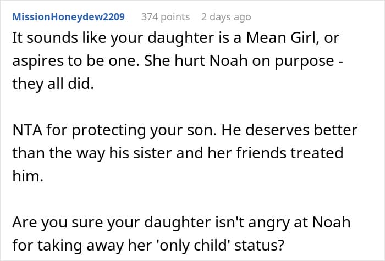Click the word 'status?' at the comment's end

tap(260, 245)
